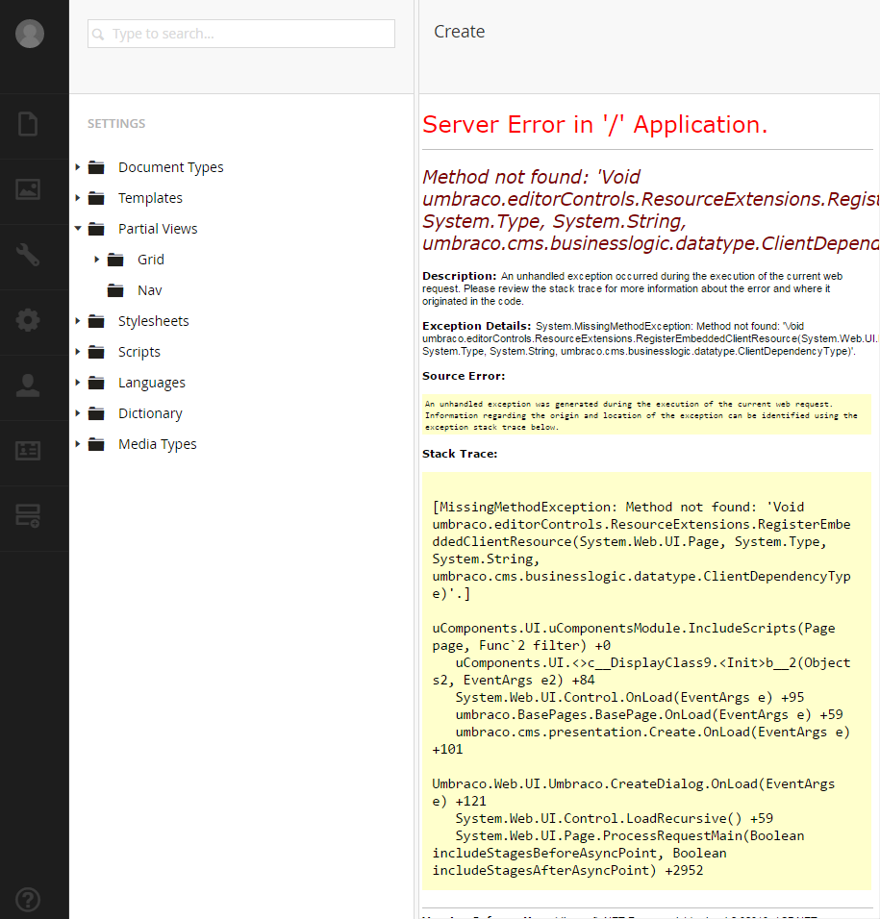Select the Scripts tree item
The image size is (880, 919).
pyautogui.click(x=138, y=352)
